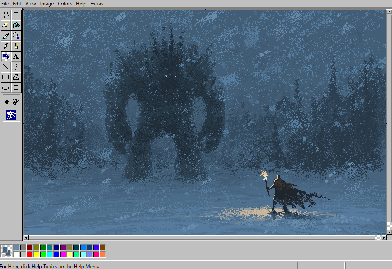The width and height of the screenshot is (392, 269).
Task: Choose the Eraser tool
Action: coord(6,25)
